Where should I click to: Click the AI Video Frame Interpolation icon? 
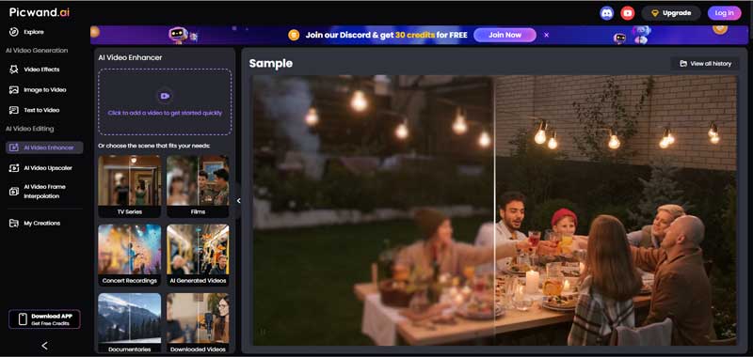pyautogui.click(x=14, y=192)
